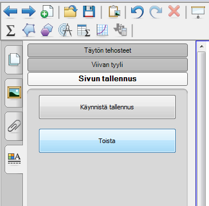209x206 pixels.
Task: Insert a table with sigma icon
Action: point(84,30)
